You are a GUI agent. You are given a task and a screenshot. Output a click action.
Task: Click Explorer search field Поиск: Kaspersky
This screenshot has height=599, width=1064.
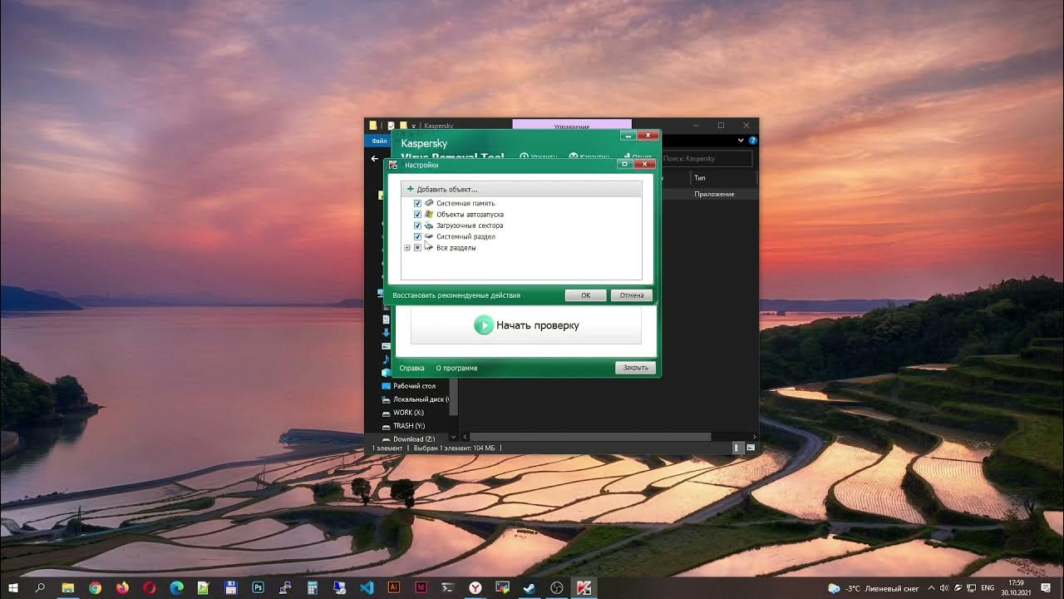pyautogui.click(x=707, y=158)
